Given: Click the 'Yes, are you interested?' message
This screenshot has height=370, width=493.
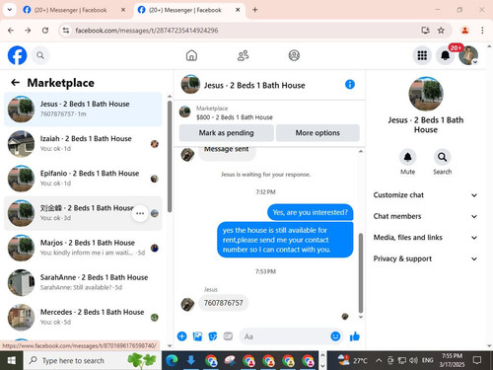Looking at the screenshot, I should tap(311, 212).
